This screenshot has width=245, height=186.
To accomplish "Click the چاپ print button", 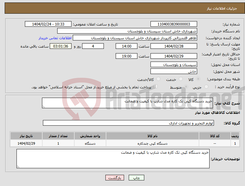I will 136,178.
